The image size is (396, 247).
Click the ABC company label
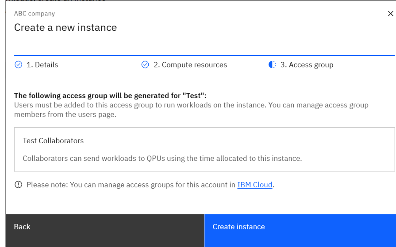[x=35, y=14]
